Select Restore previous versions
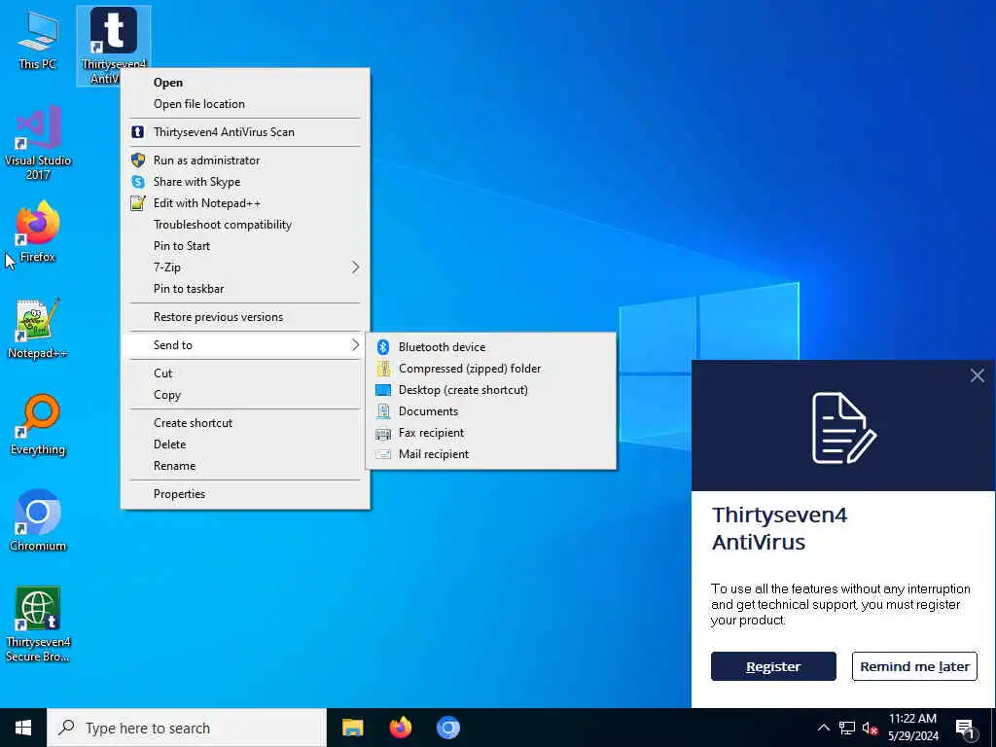The image size is (996, 747). [x=245, y=317]
